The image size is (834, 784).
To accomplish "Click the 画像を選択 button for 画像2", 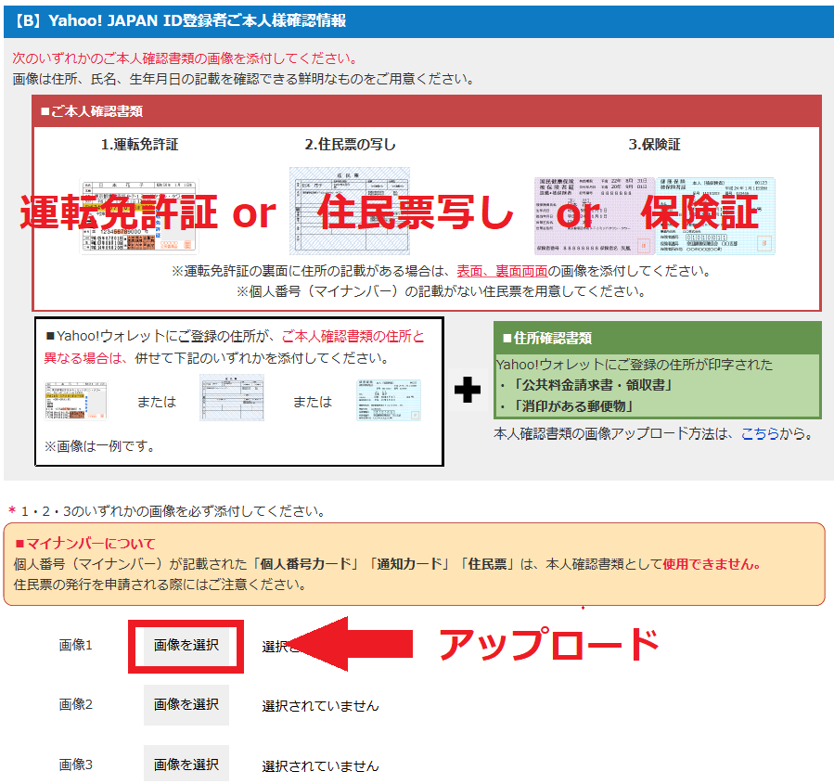I will pyautogui.click(x=186, y=705).
